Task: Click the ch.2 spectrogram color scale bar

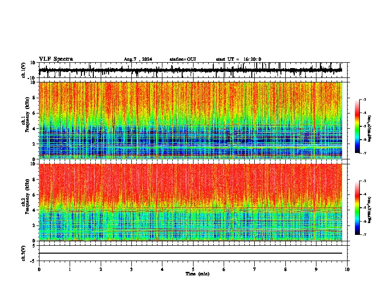Action: click(x=357, y=208)
